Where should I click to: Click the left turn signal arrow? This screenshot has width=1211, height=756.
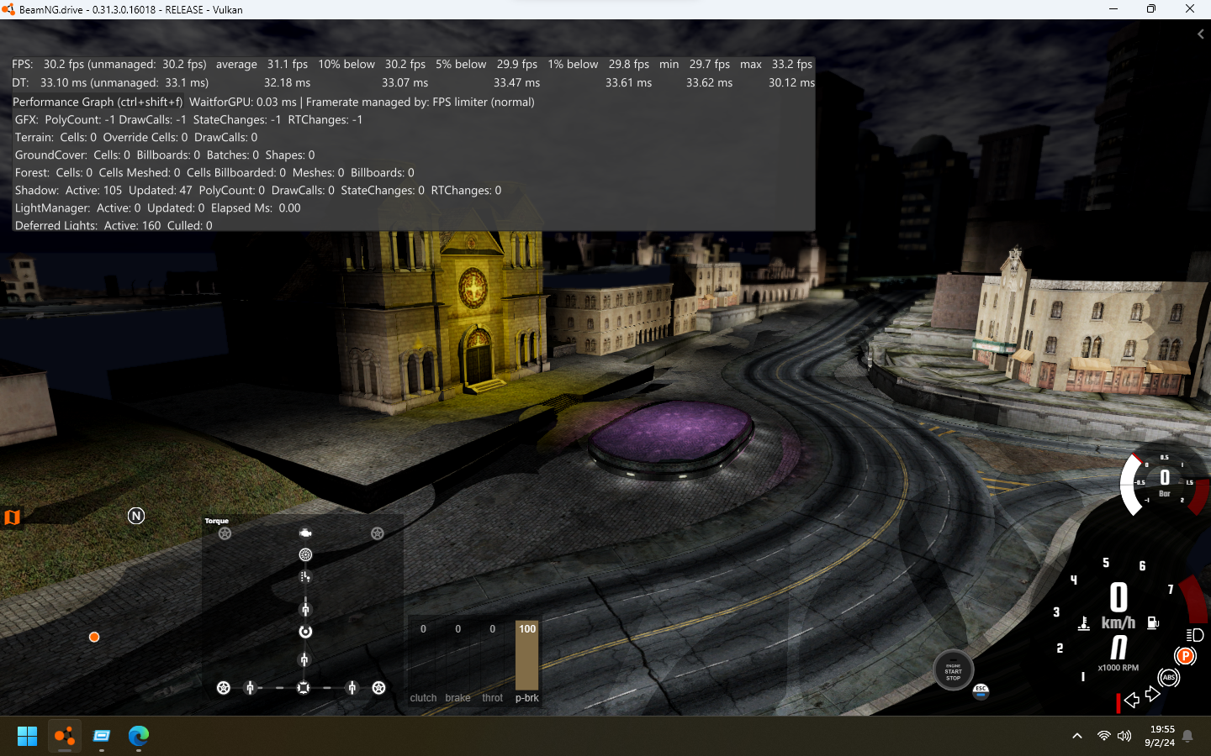[1132, 700]
